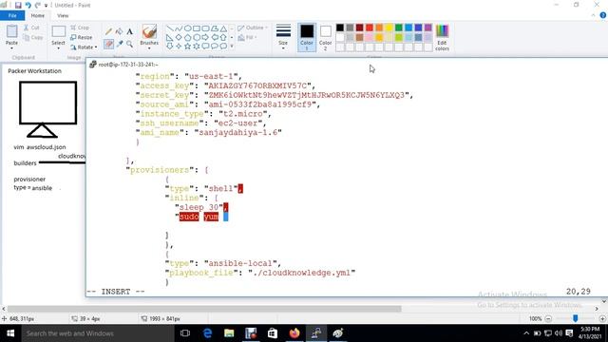The width and height of the screenshot is (608, 342).
Task: Choose the Line shape
Action: [x=170, y=28]
